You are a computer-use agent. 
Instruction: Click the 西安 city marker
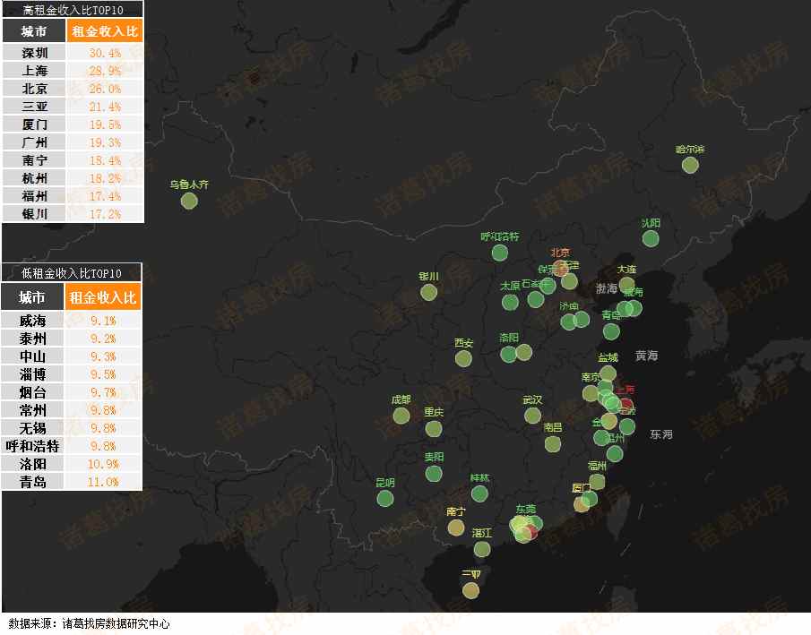pyautogui.click(x=462, y=358)
